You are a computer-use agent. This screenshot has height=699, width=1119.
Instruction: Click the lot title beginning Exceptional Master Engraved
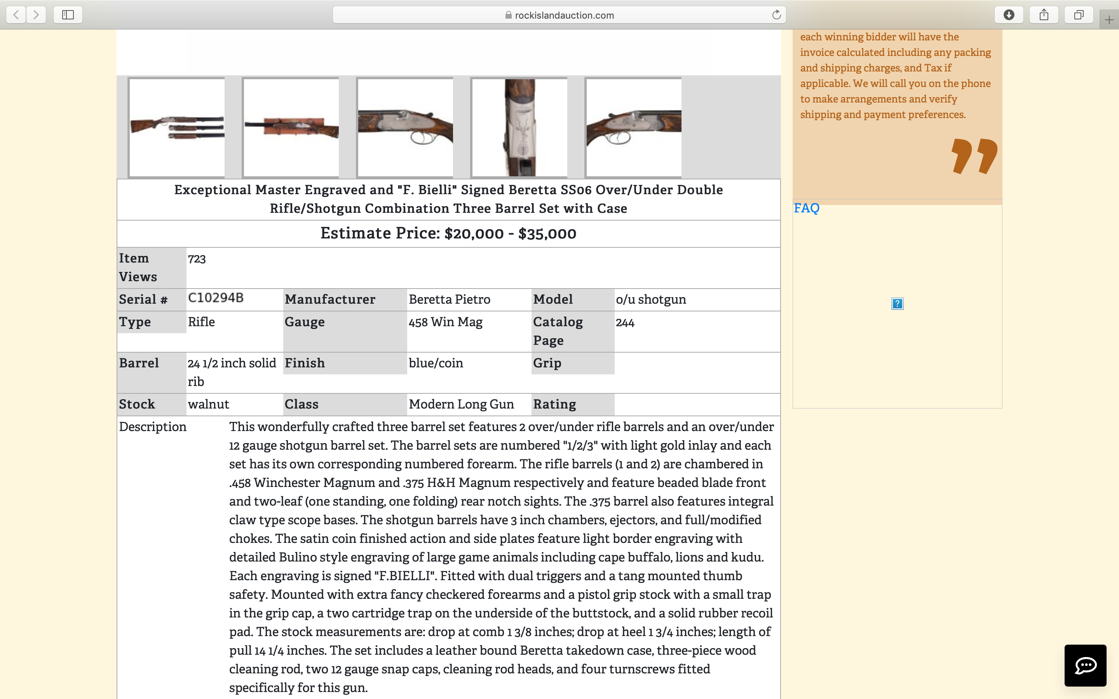tap(448, 199)
